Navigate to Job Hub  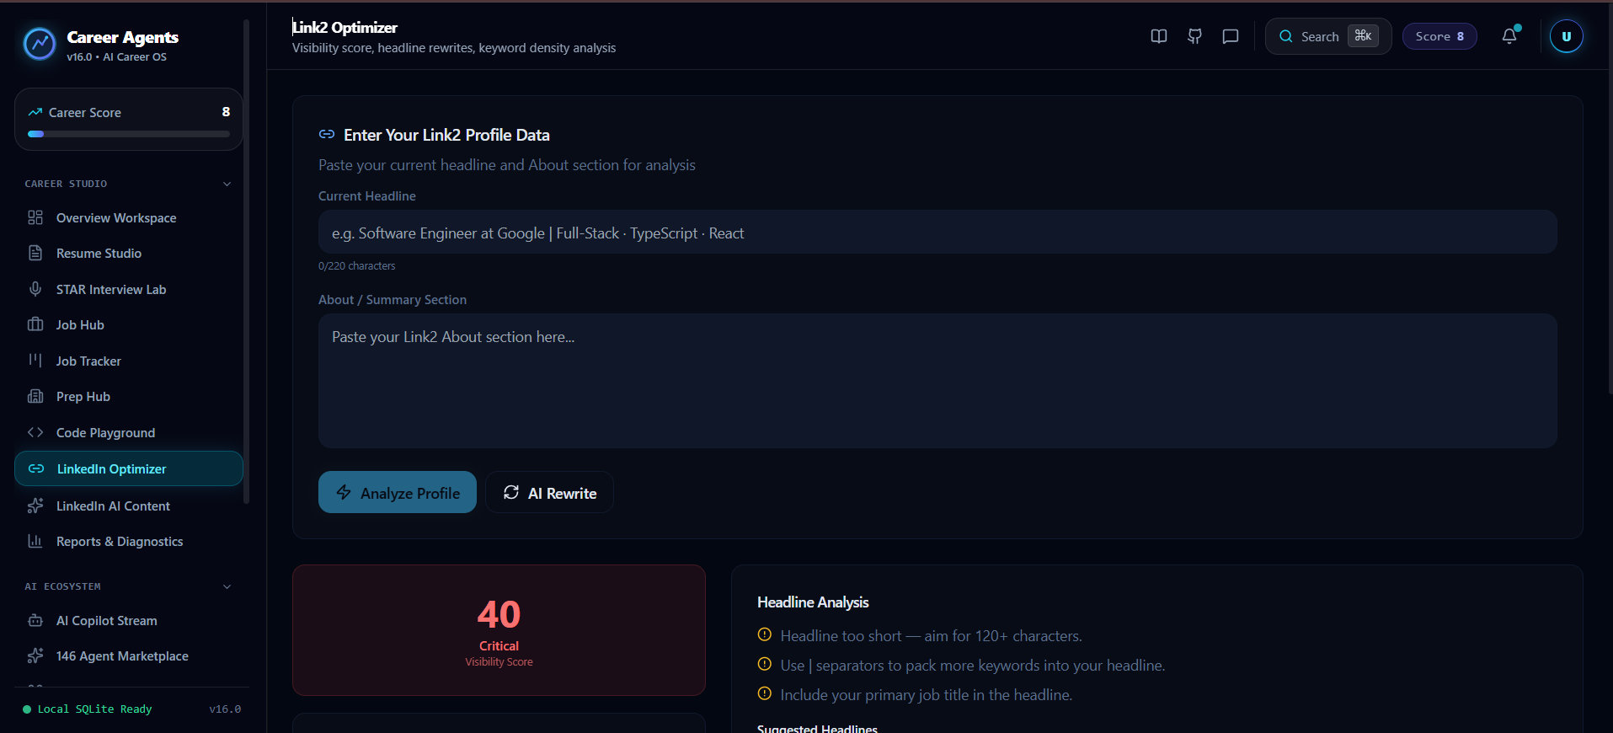point(129,324)
